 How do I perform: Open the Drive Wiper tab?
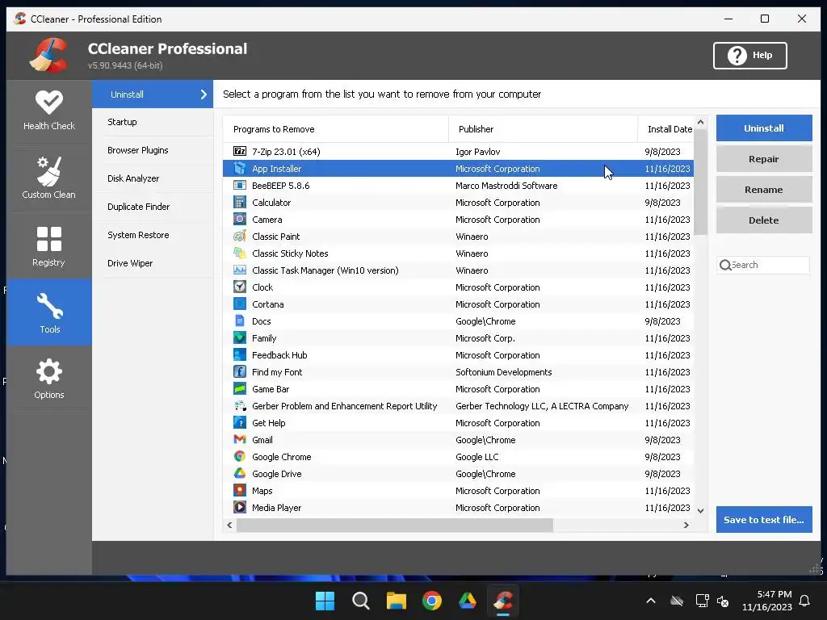click(153, 263)
